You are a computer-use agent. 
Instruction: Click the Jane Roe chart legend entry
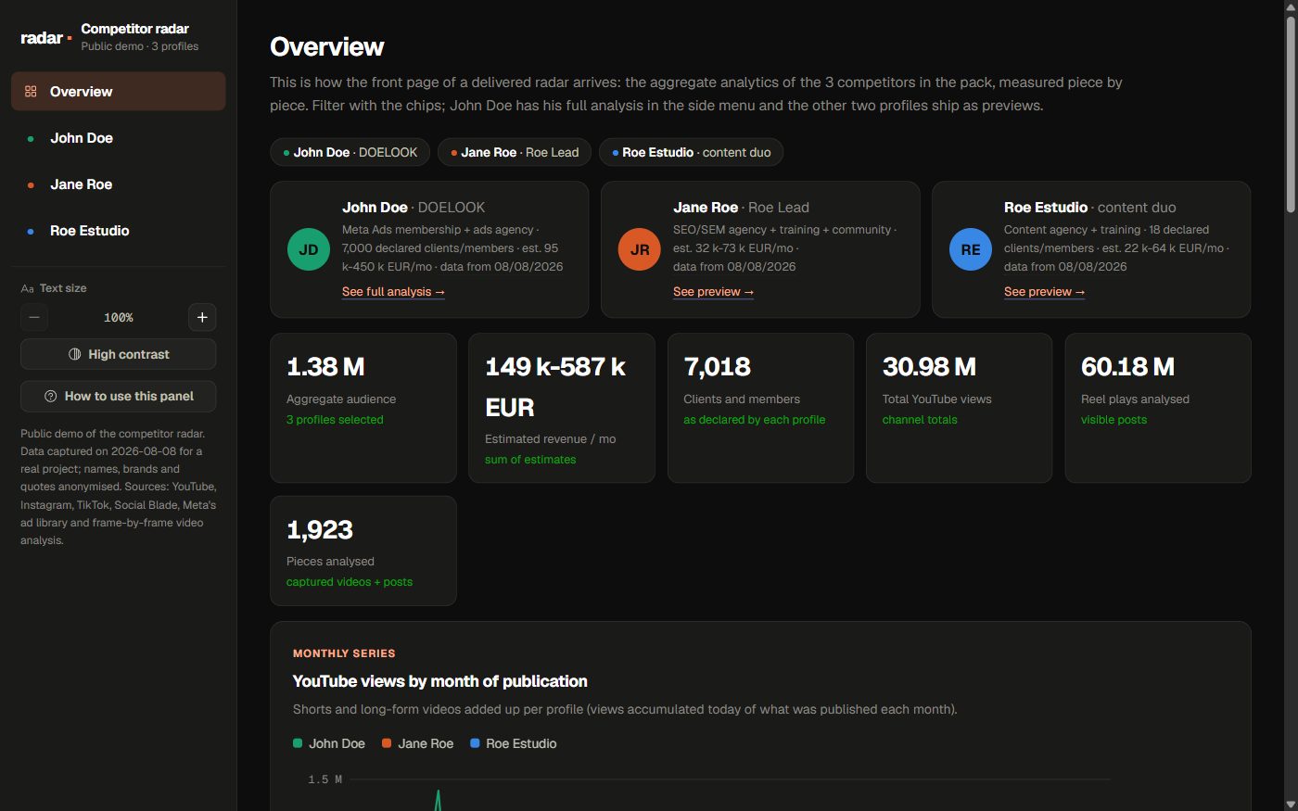pyautogui.click(x=418, y=743)
